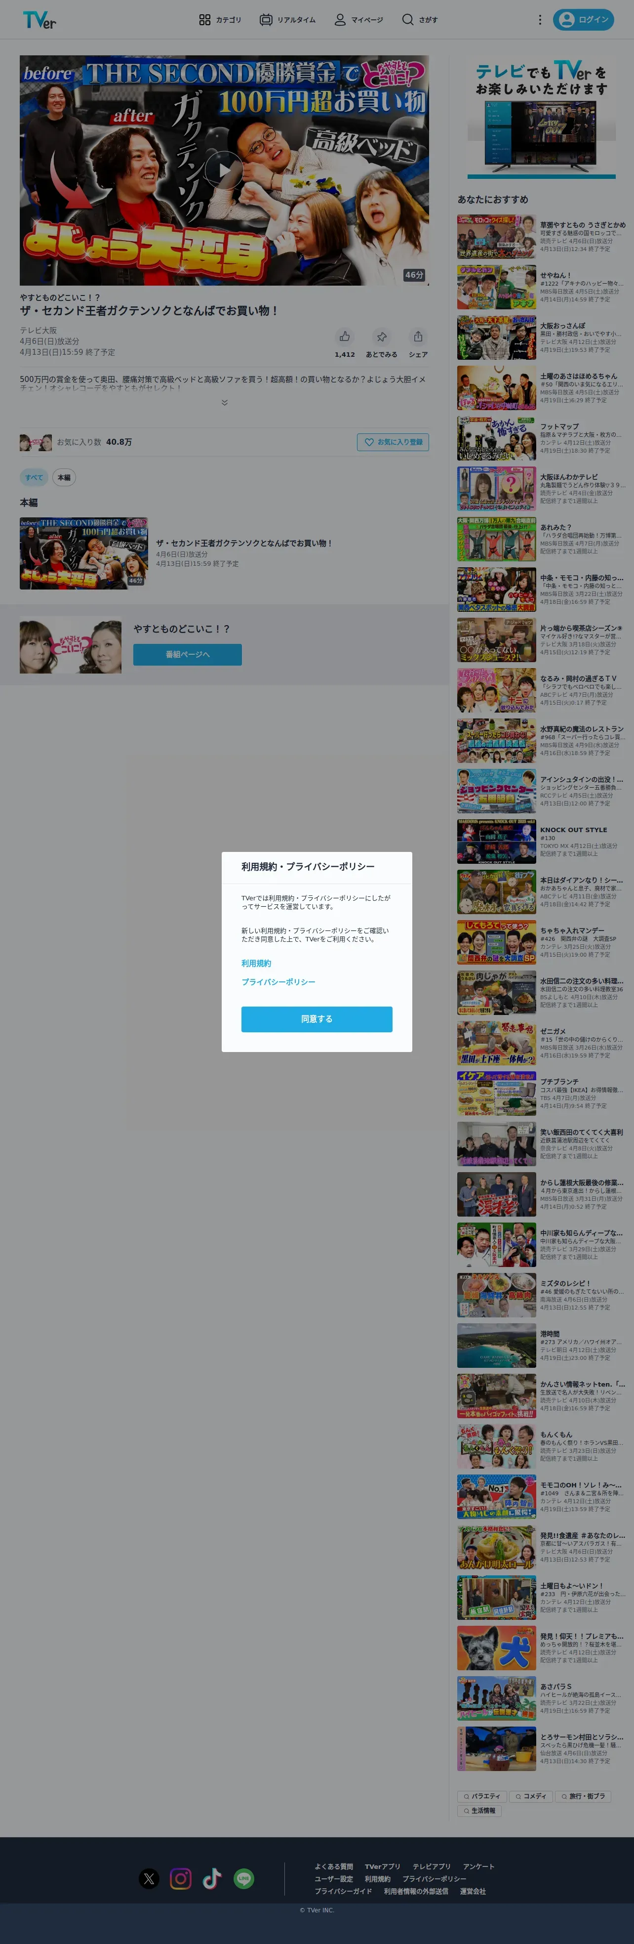The width and height of the screenshot is (634, 1944).
Task: Select the 本編 filter tab
Action: (64, 477)
